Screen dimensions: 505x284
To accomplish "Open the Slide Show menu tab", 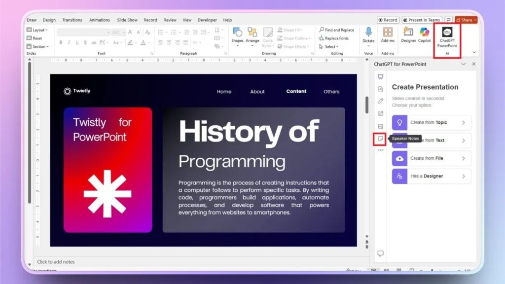I will point(127,20).
